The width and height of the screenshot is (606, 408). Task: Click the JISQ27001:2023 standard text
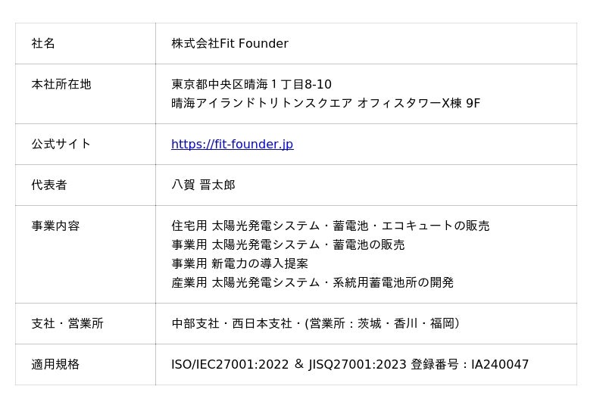tap(358, 365)
